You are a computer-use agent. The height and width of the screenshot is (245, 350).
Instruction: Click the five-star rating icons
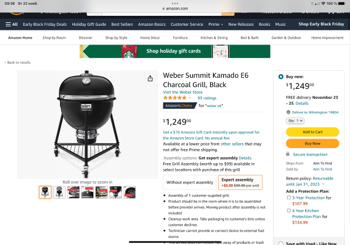tap(174, 98)
